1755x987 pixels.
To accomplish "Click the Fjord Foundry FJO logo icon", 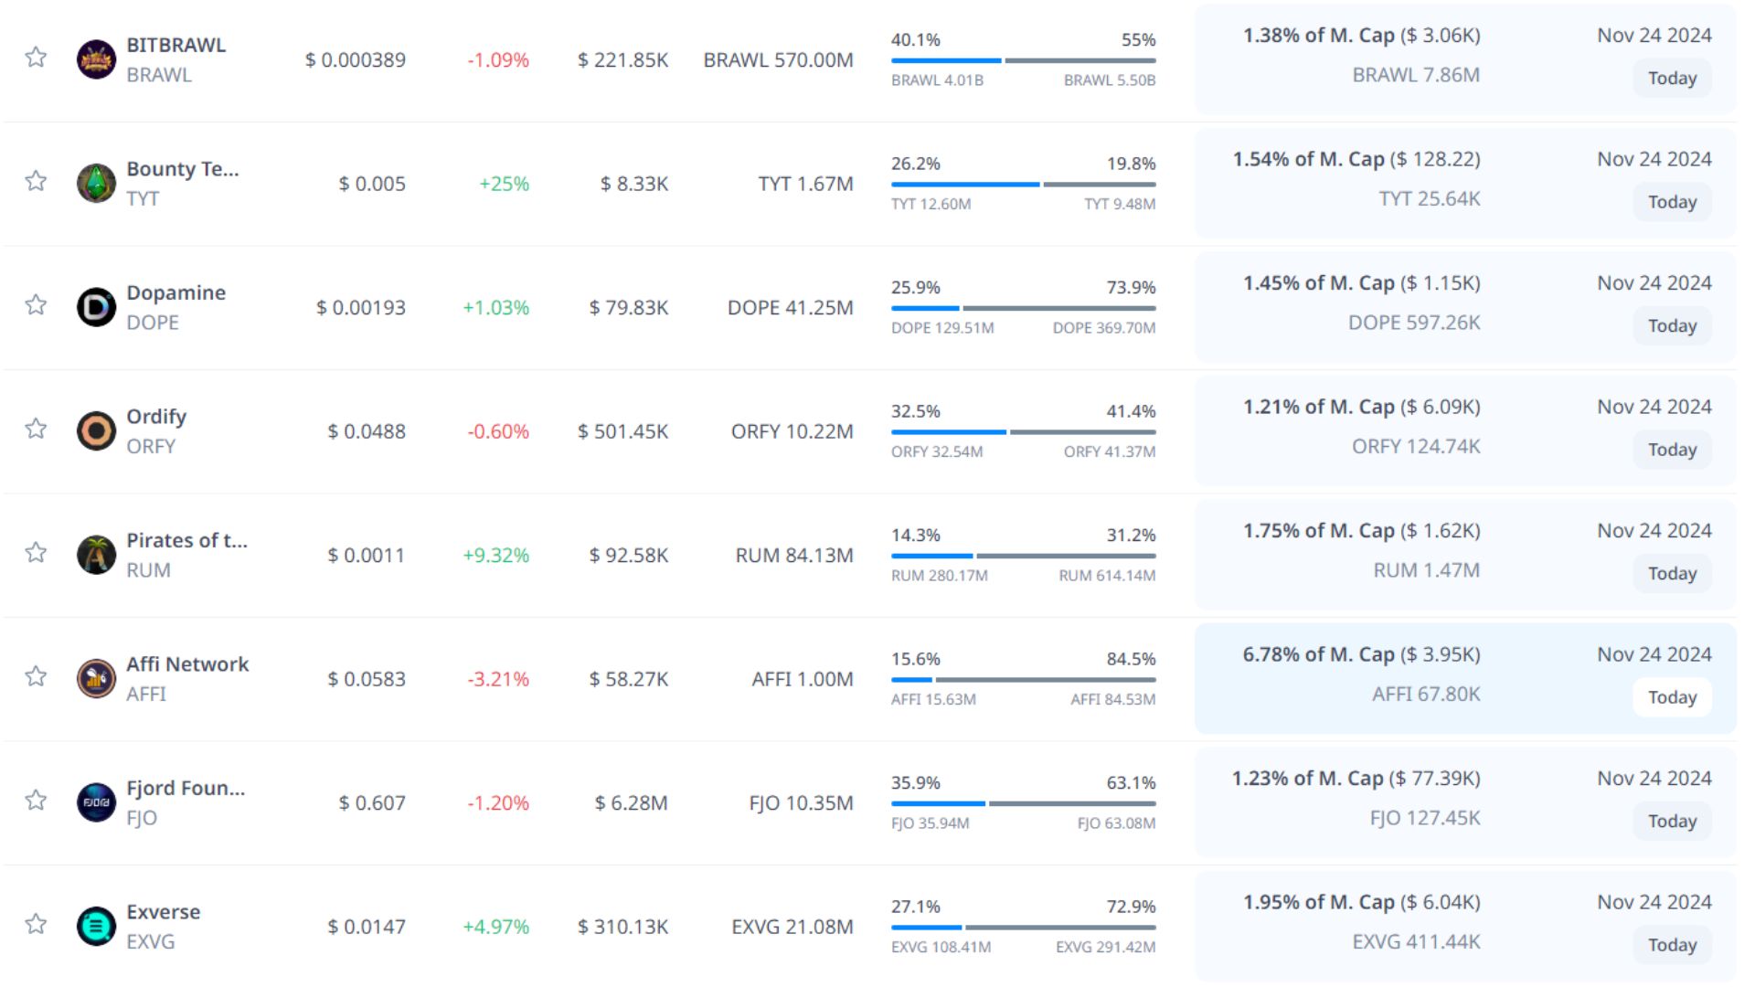I will pos(96,802).
